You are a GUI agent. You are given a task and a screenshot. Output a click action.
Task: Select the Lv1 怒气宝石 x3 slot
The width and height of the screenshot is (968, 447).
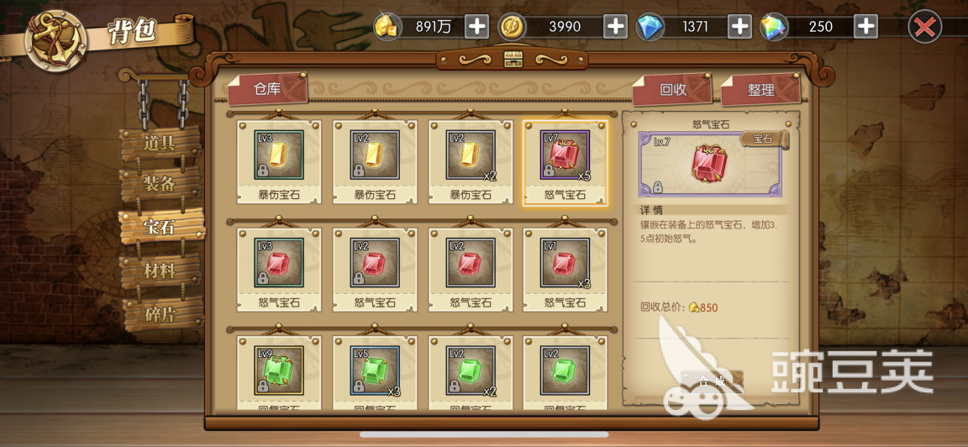pos(565,270)
